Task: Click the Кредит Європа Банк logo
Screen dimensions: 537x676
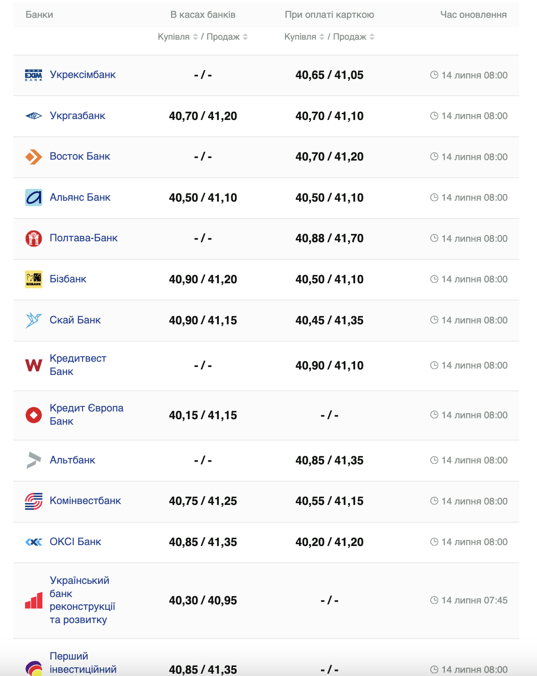Action: pos(33,415)
